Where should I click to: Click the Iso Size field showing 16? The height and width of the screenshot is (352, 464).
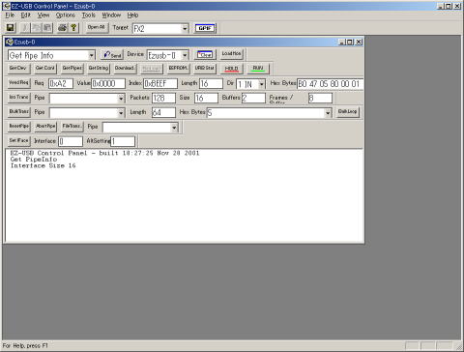pyautogui.click(x=206, y=98)
